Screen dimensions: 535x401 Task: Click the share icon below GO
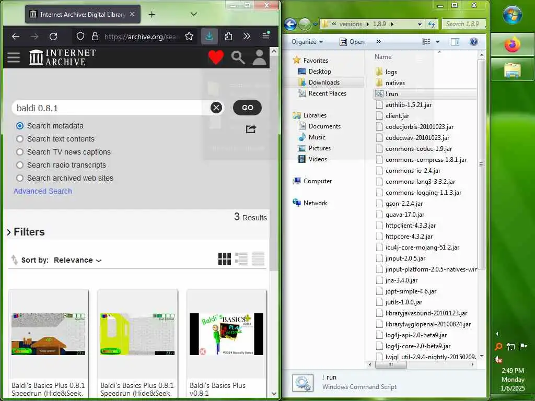(x=251, y=129)
